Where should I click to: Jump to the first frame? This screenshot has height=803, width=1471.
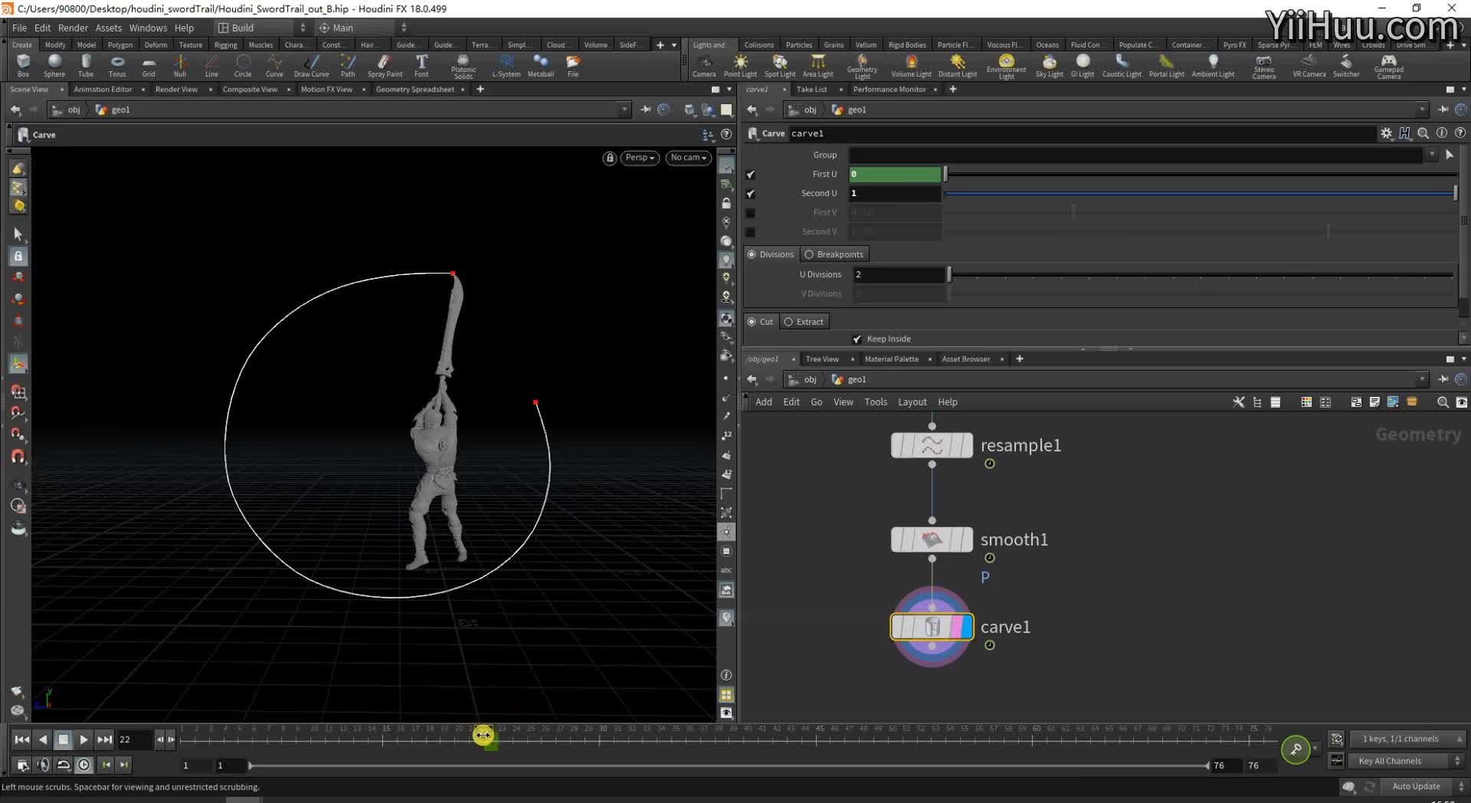point(22,739)
